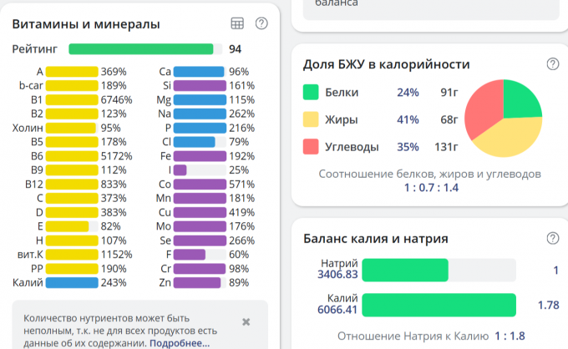This screenshot has height=349, width=568.
Task: Click help icon beside Доля БЖУ в калорийности
Action: click(x=552, y=64)
